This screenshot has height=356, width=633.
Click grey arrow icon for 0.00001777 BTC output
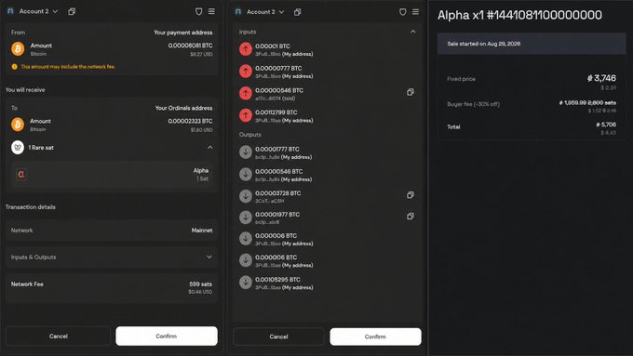point(246,152)
